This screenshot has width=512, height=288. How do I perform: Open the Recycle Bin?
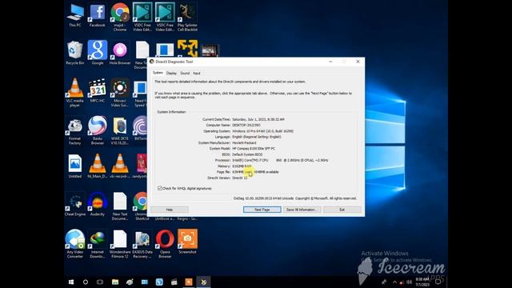[x=74, y=53]
